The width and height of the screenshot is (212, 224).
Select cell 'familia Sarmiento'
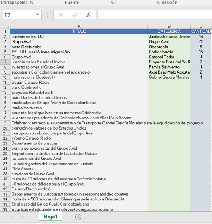point(79,108)
